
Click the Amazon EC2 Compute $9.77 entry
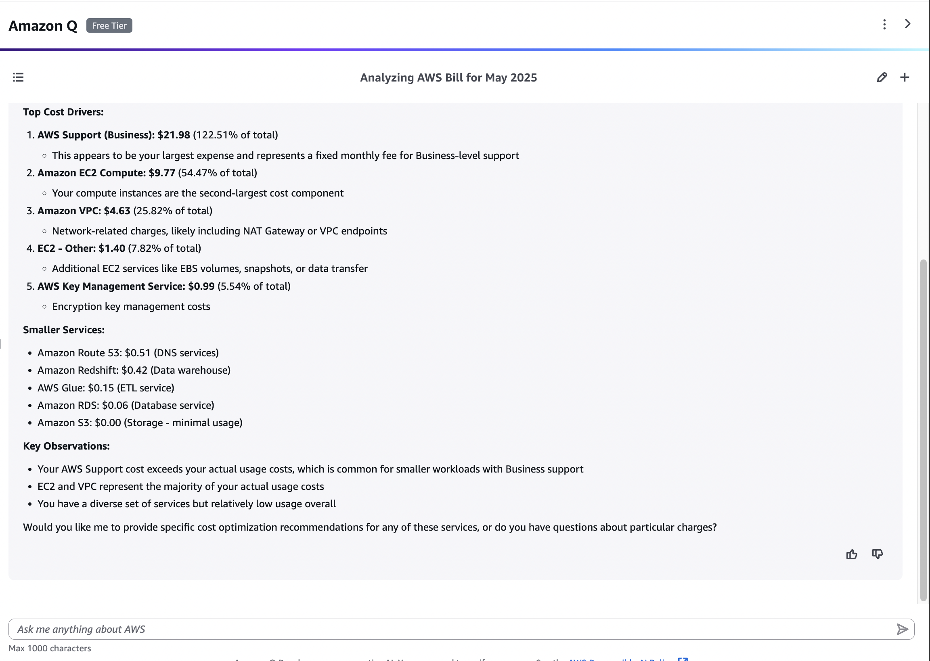pos(147,173)
